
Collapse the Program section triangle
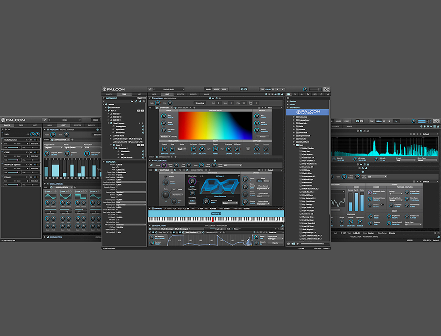150,98
